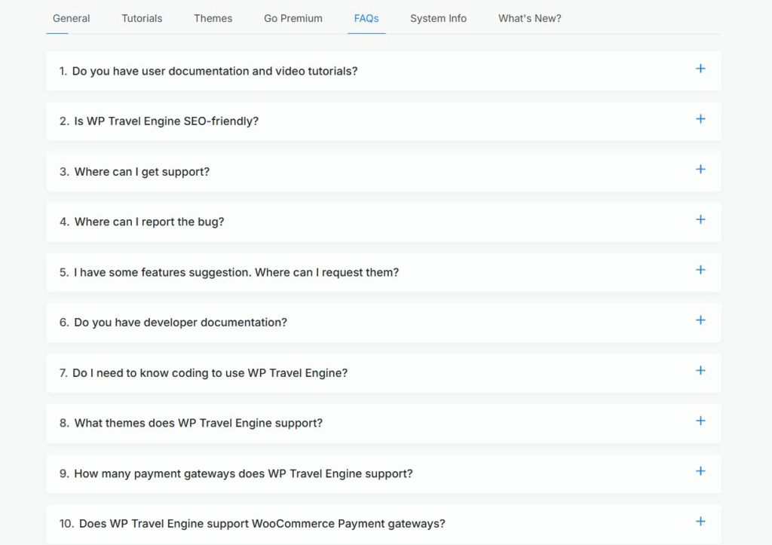Screen dimensions: 772x545
Task: Click plus icon for SEO-friendly question
Action: (700, 119)
